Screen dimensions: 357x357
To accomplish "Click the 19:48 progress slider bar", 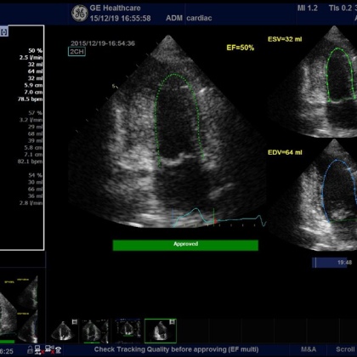I will click(x=332, y=263).
